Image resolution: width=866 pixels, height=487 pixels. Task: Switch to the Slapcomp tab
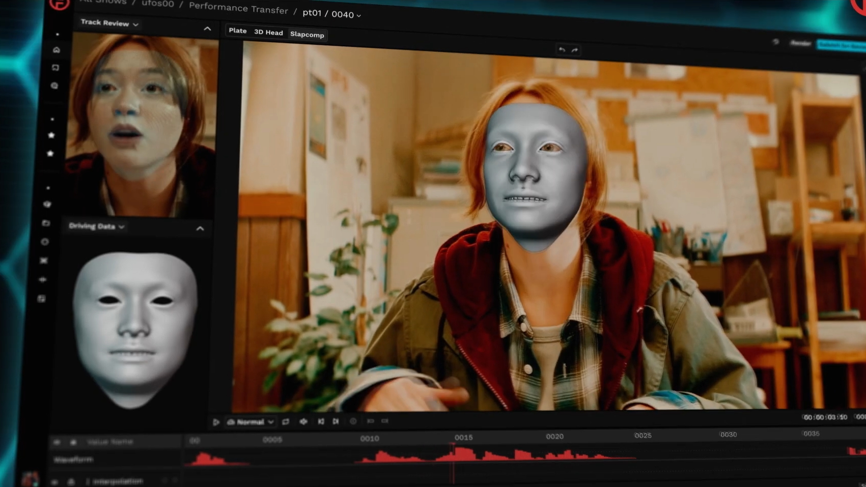[x=307, y=35]
